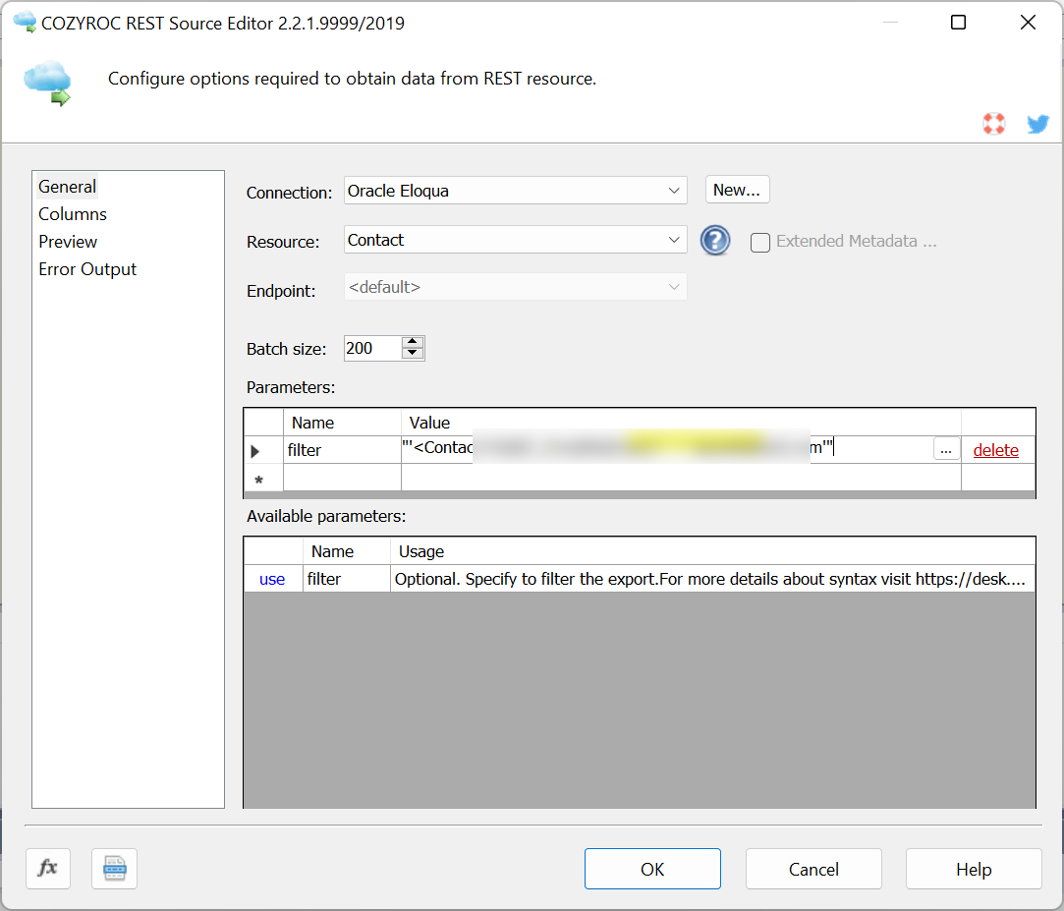The height and width of the screenshot is (911, 1064).
Task: Open the ellipsis editor for filter value
Action: point(946,449)
